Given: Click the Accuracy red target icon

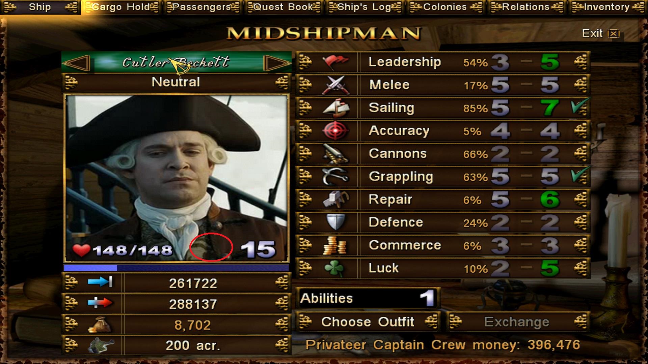Looking at the screenshot, I should click(x=335, y=131).
